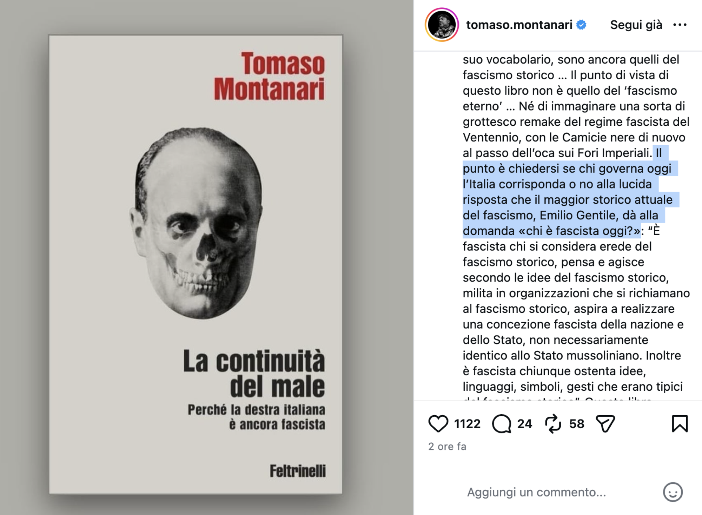Like the post with the heart icon
The height and width of the screenshot is (515, 702).
[438, 423]
